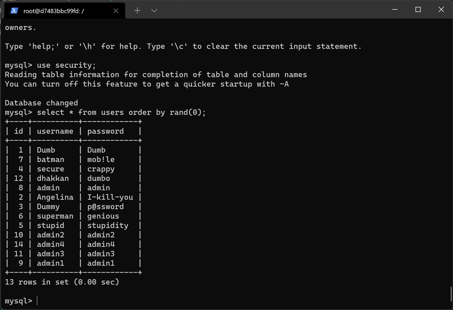453x310 pixels.
Task: Click the 'I-kill-you' password cell
Action: point(110,197)
